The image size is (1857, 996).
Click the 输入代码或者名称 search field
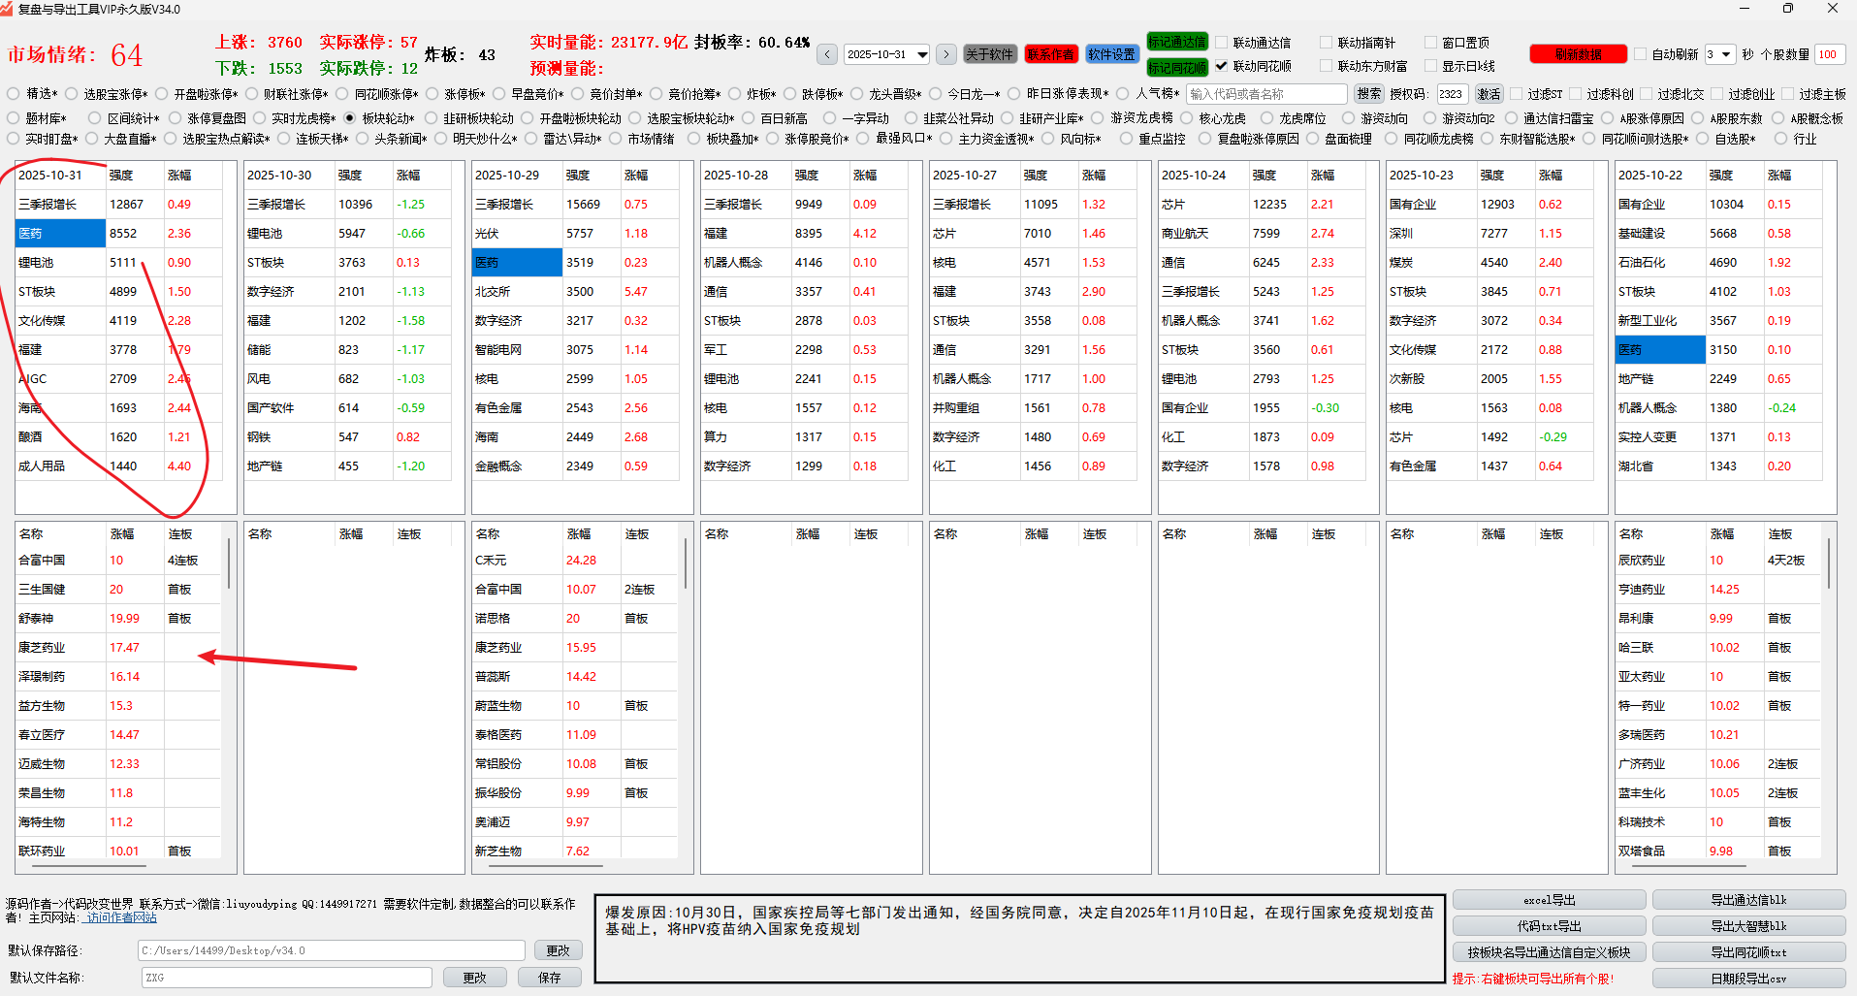1266,94
